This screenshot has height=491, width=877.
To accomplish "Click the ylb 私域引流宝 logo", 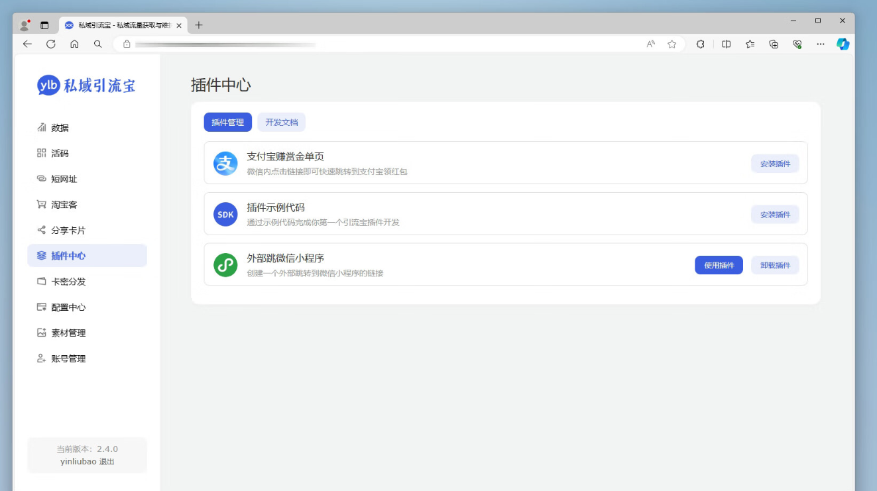I will tap(87, 85).
